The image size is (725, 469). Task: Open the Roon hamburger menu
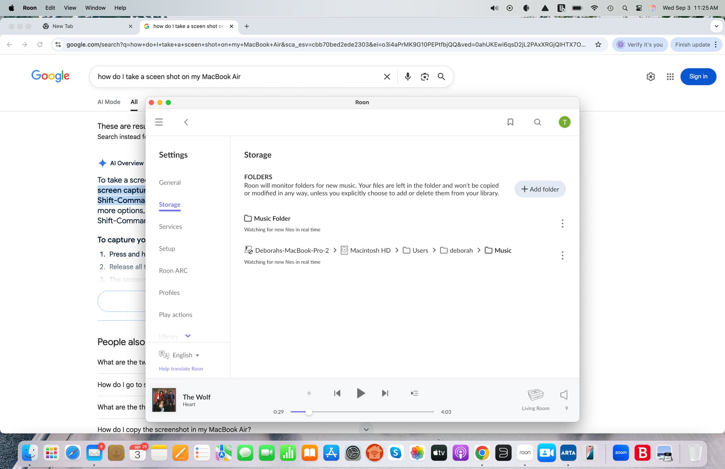(159, 122)
